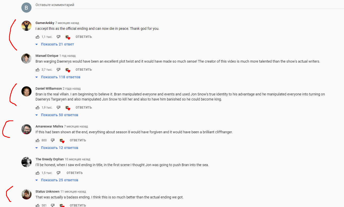The height and width of the screenshot is (207, 344).
Task: Click the add comment input field
Action: pos(189,5)
